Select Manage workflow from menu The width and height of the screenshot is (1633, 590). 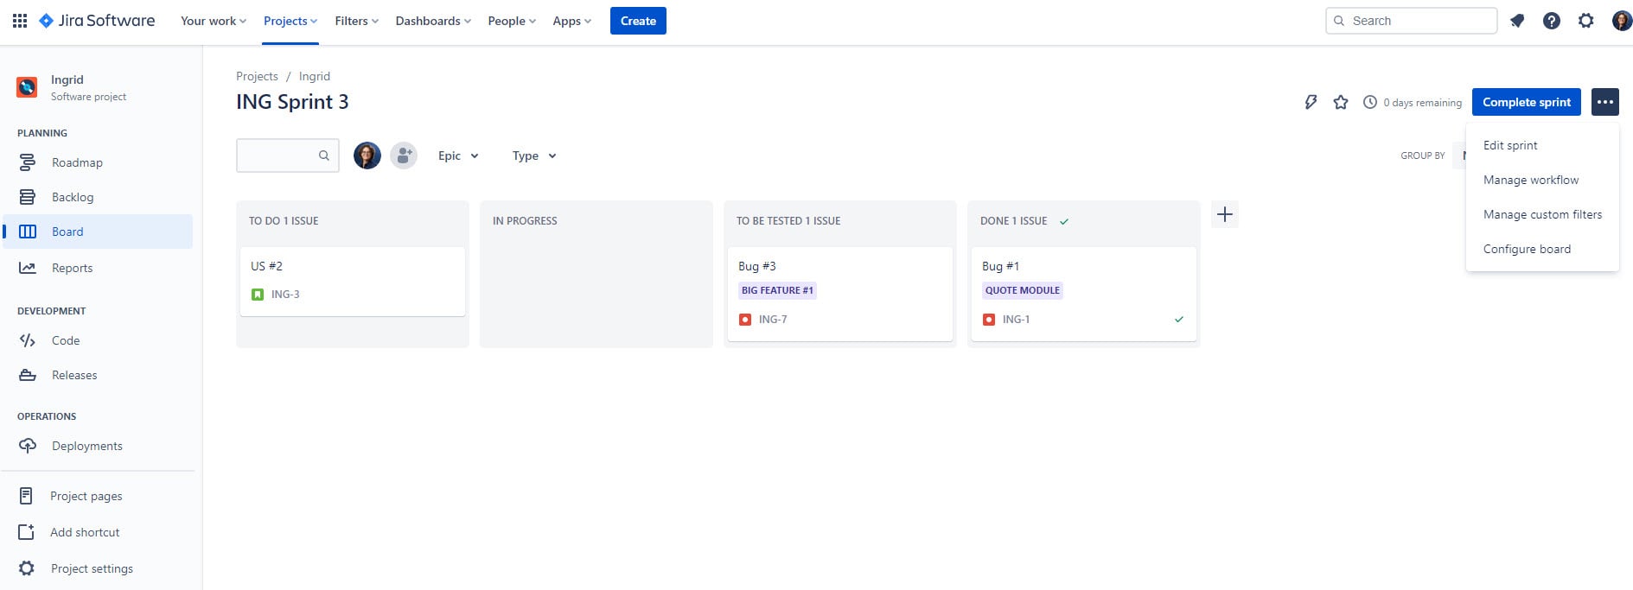1542,180
